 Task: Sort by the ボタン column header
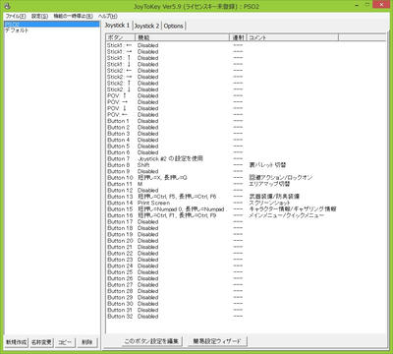click(x=120, y=37)
